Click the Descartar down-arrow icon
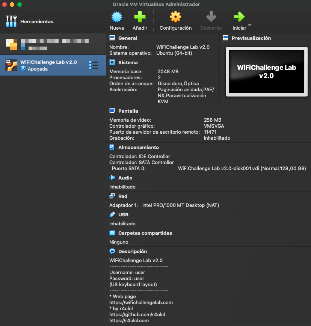311x326 pixels. click(211, 17)
